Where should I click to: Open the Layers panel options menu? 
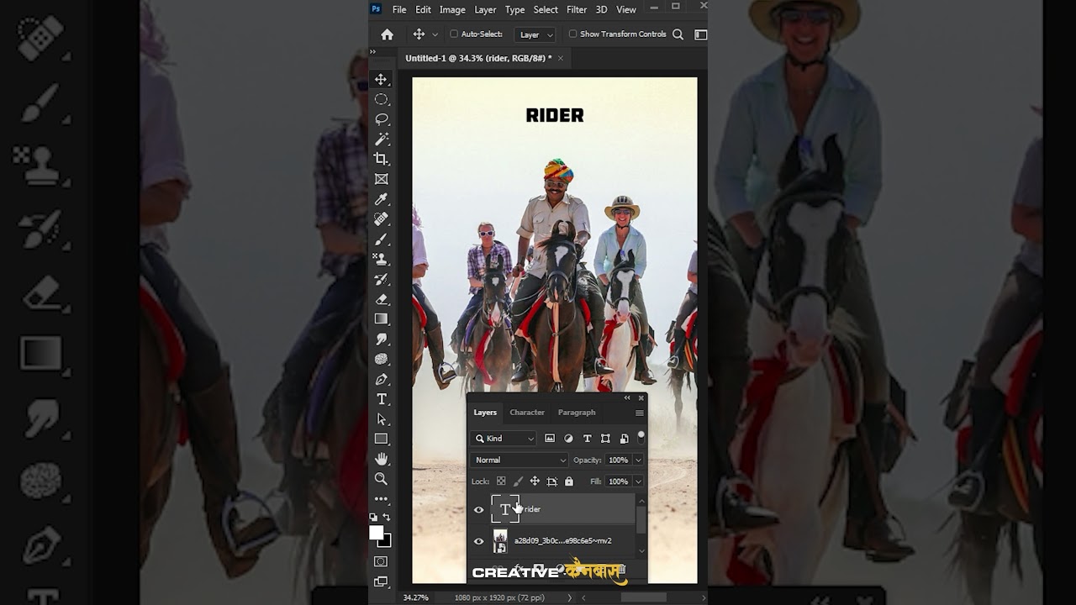640,413
